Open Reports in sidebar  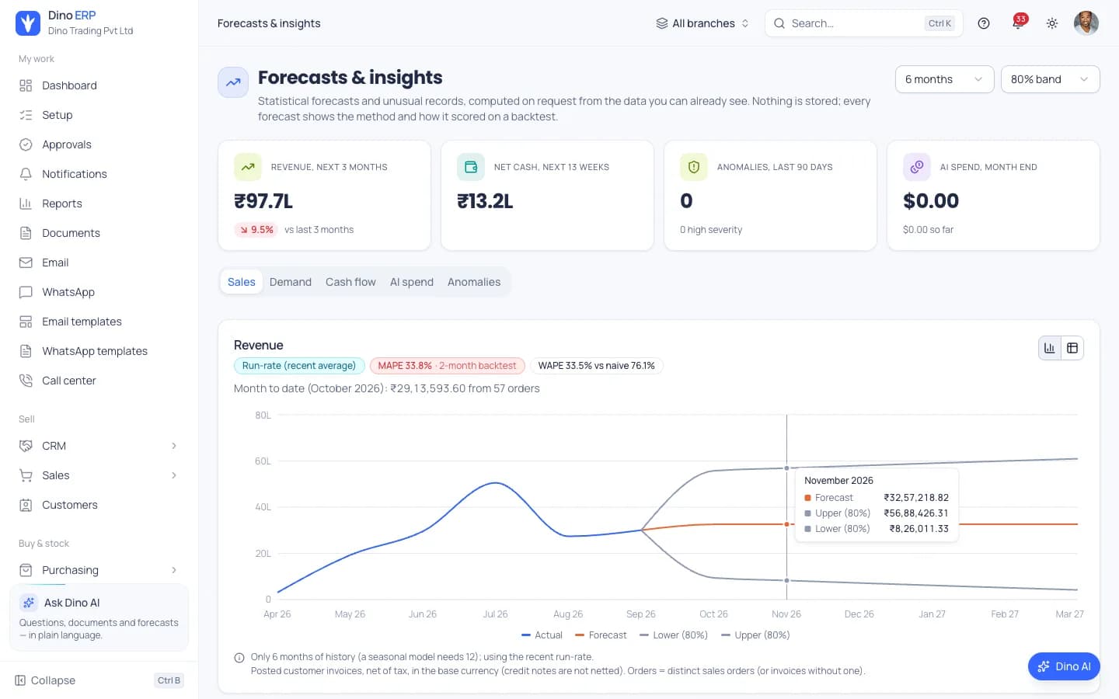[99, 203]
